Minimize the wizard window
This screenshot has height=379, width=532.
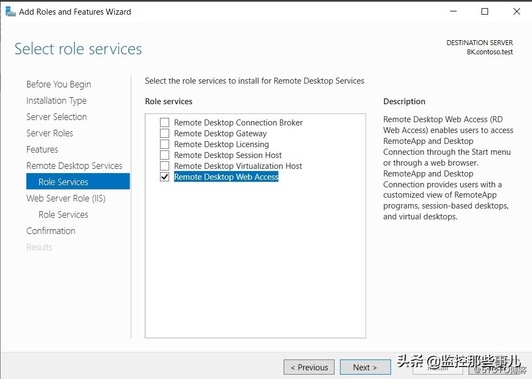point(453,11)
